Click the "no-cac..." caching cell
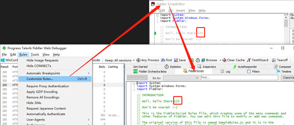The height and width of the screenshot is (125, 294). click(114, 115)
